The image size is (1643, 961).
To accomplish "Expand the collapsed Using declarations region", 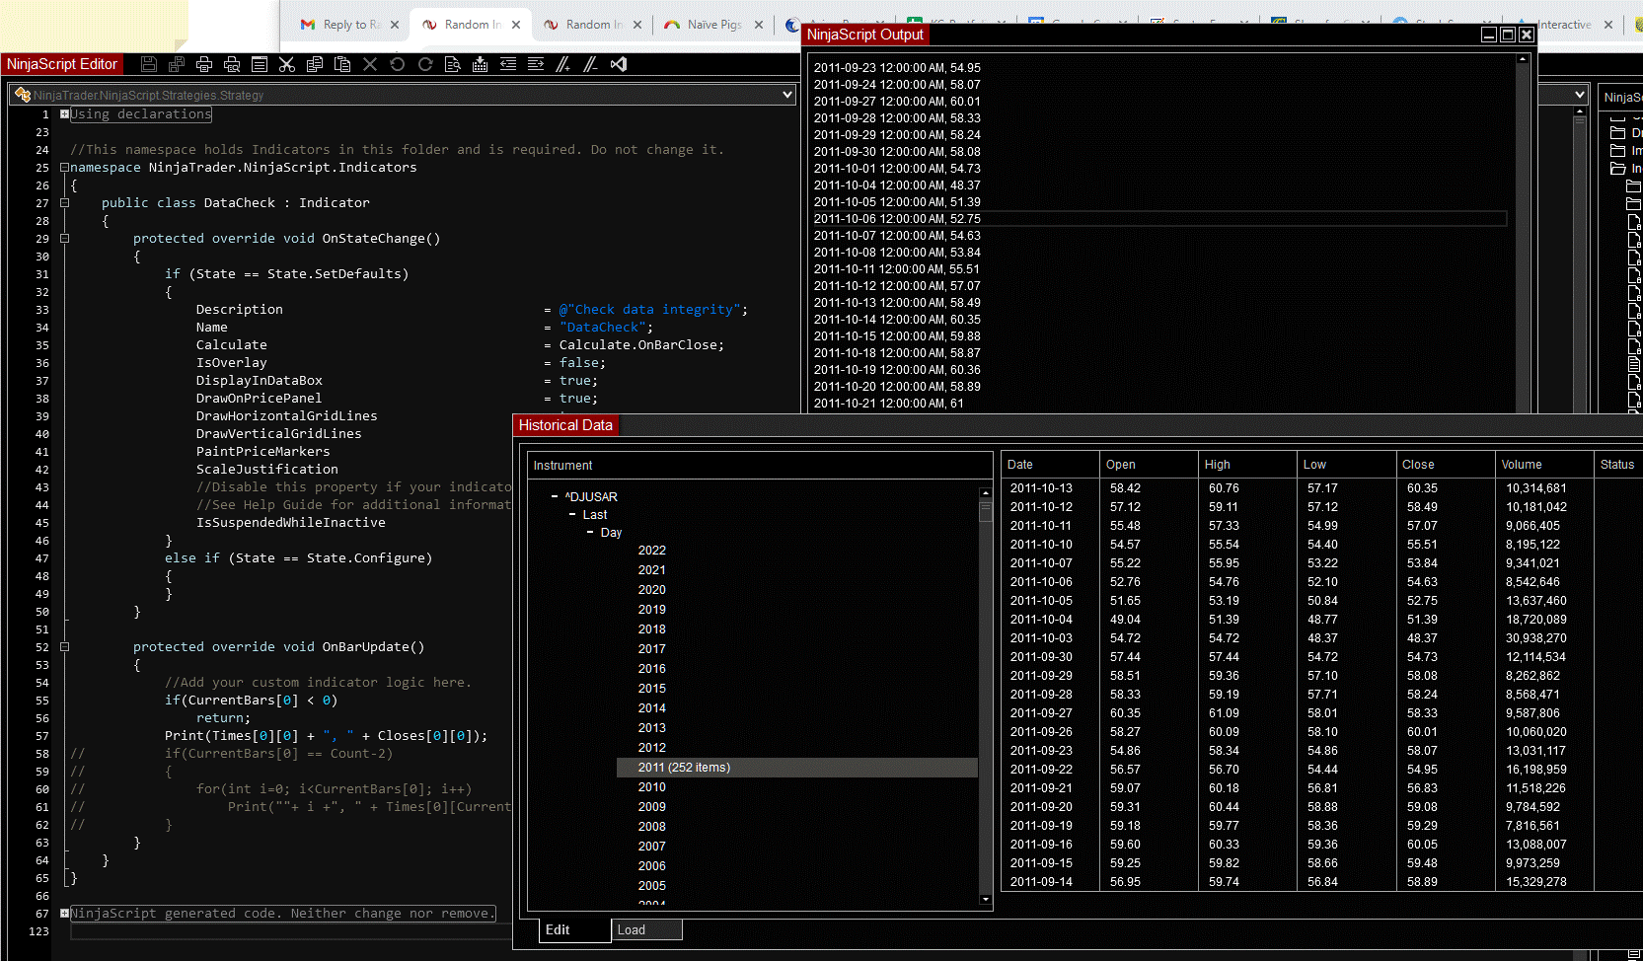I will [x=64, y=114].
